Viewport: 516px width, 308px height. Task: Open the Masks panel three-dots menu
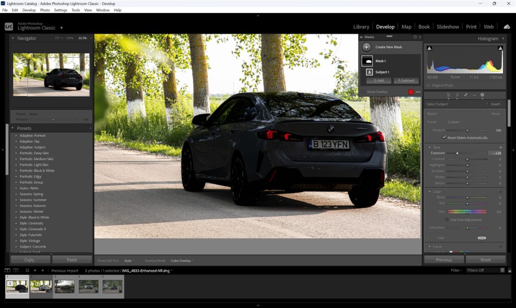point(418,92)
